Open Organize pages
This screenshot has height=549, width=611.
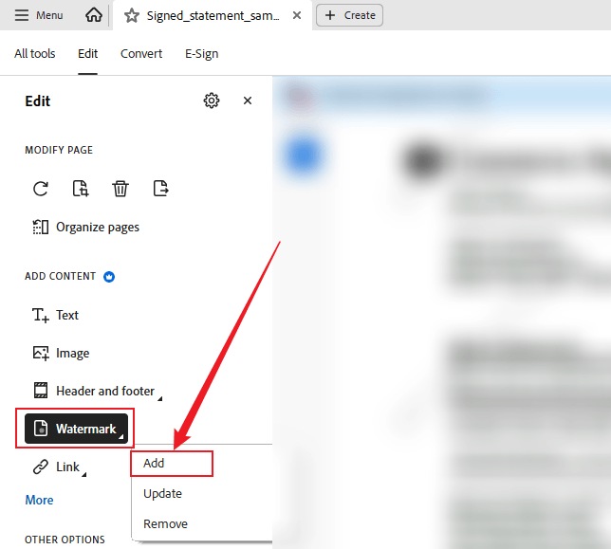click(85, 227)
